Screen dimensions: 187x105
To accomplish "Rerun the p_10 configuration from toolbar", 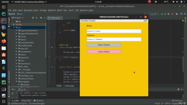I will click(162, 14).
